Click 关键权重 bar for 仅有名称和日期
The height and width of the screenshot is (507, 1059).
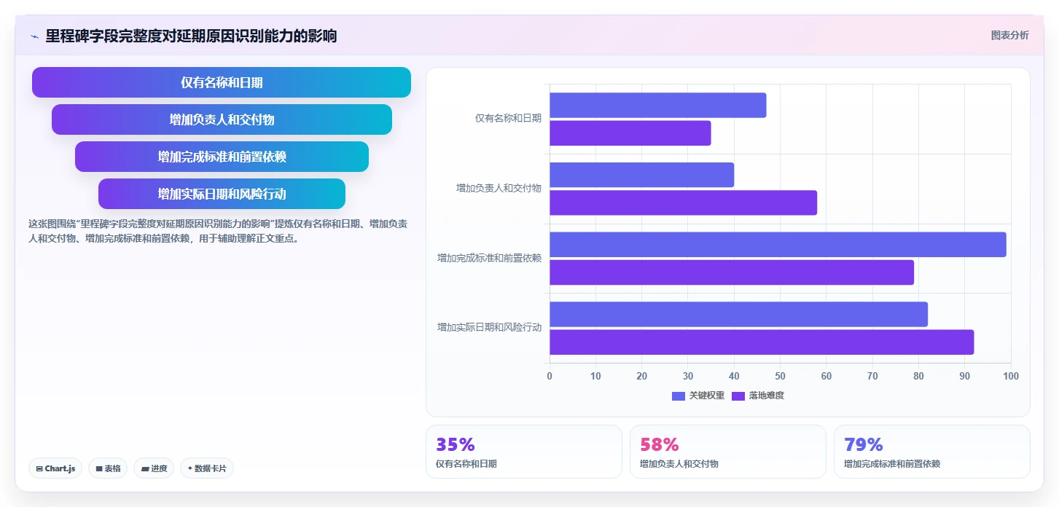pyautogui.click(x=657, y=105)
